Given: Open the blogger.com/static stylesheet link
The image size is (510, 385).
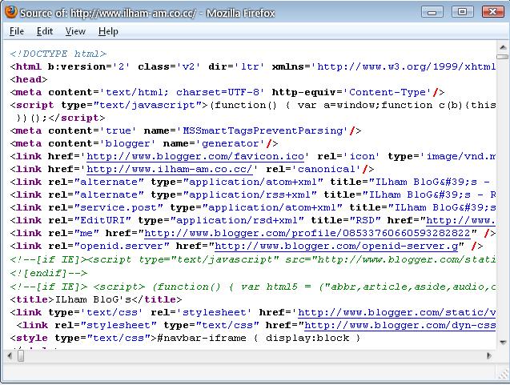Looking at the screenshot, I should 396,312.
